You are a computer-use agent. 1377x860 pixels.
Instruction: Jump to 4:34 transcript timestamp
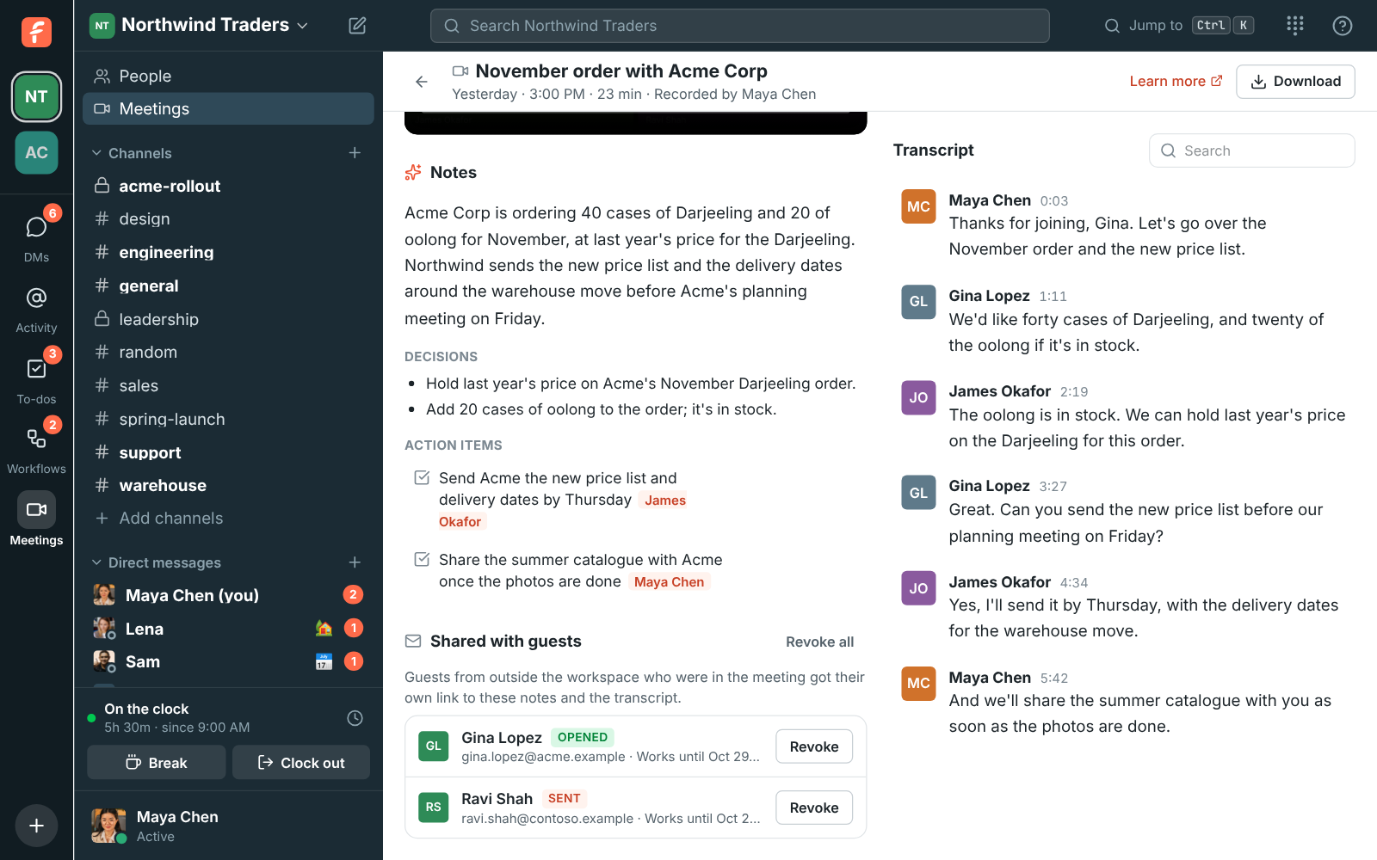pyautogui.click(x=1074, y=583)
